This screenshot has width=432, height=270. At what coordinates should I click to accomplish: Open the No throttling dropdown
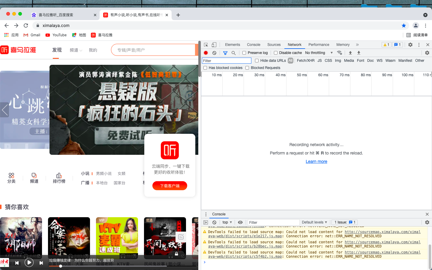(x=319, y=53)
